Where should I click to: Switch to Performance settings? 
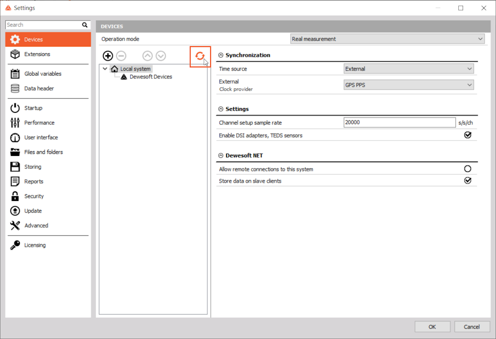[x=48, y=123]
